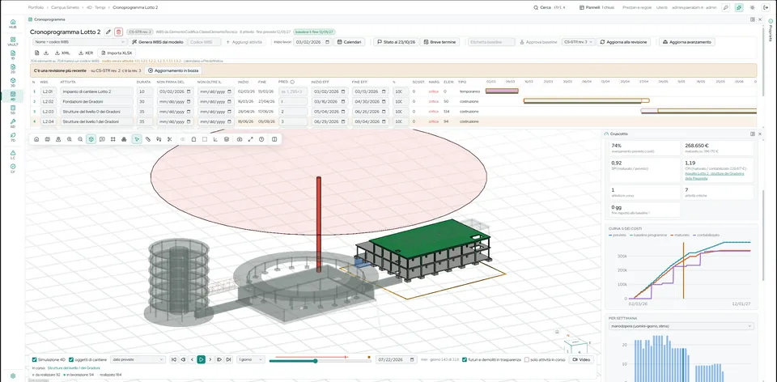
Task: Delete schedule with red trash icon
Action: (x=118, y=32)
